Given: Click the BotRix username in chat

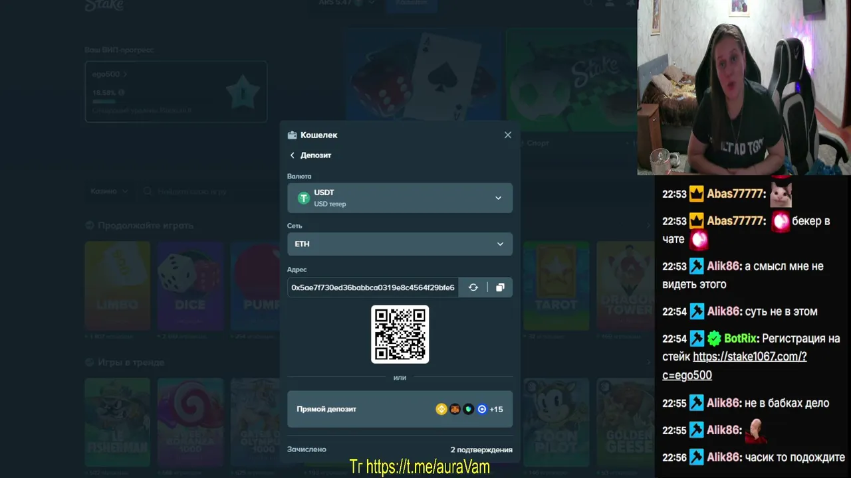Looking at the screenshot, I should 741,339.
